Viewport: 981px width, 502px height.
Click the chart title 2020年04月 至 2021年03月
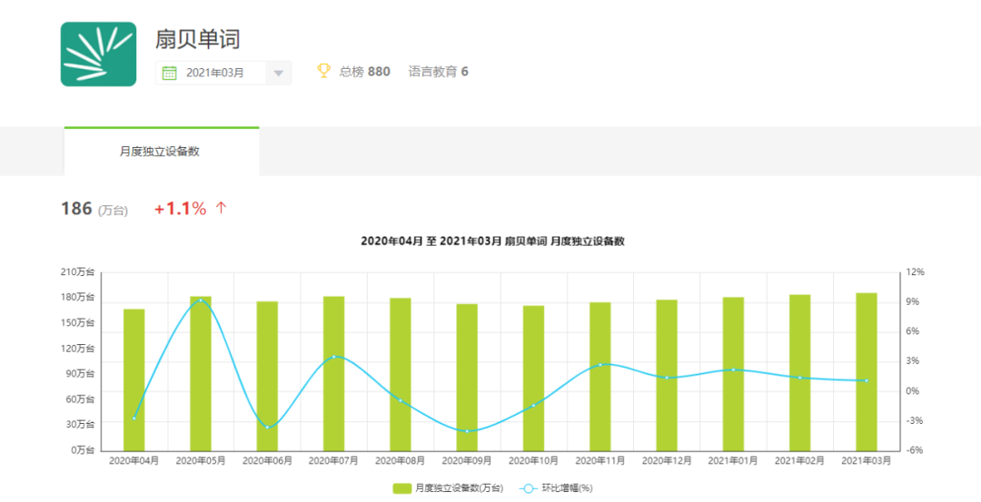492,241
